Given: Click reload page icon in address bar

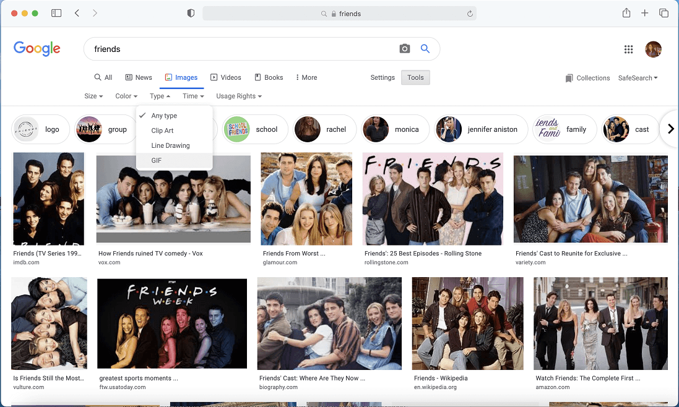Looking at the screenshot, I should 470,14.
